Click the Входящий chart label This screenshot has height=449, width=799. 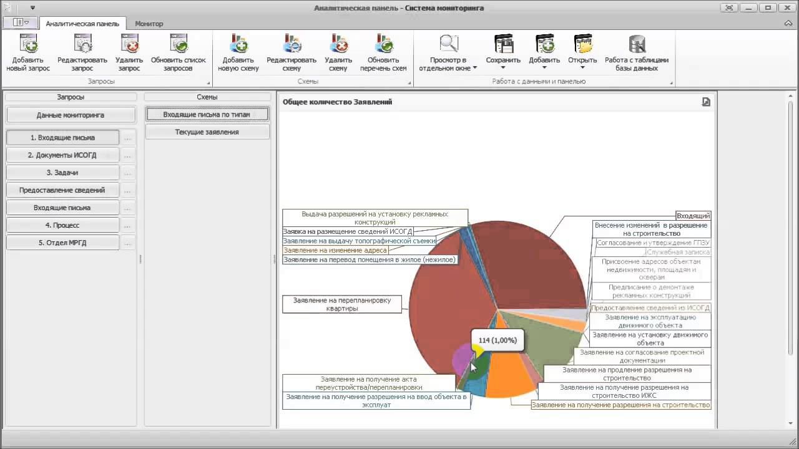click(694, 216)
